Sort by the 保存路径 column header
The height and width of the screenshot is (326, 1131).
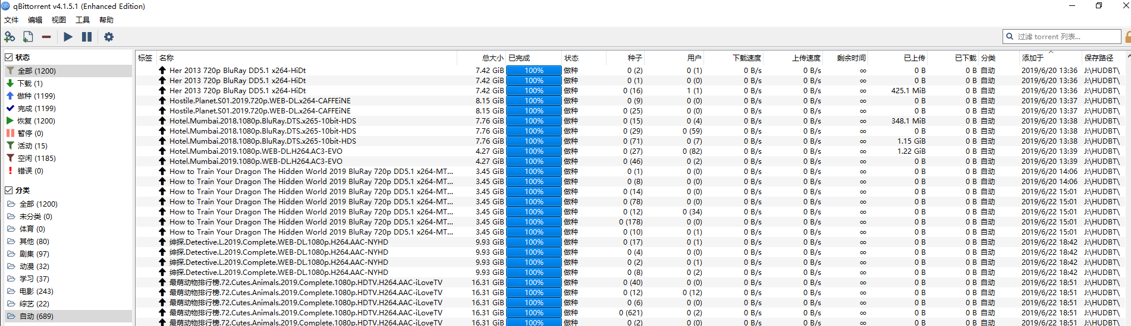click(x=1104, y=58)
